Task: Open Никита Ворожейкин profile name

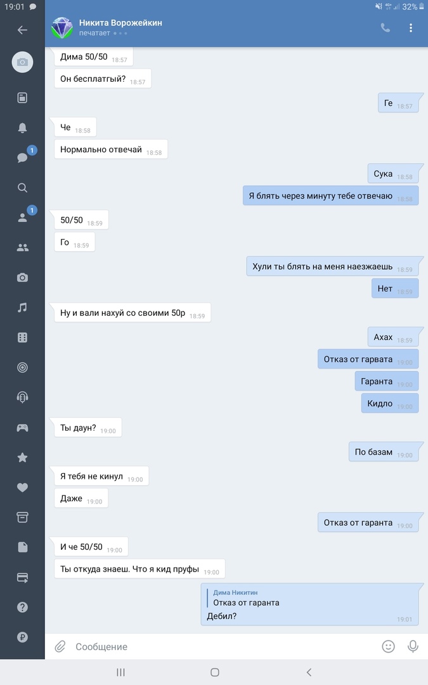Action: click(120, 23)
